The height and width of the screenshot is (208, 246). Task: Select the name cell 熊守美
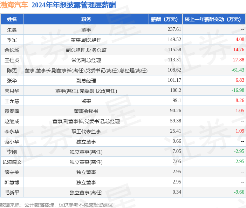[12, 172]
